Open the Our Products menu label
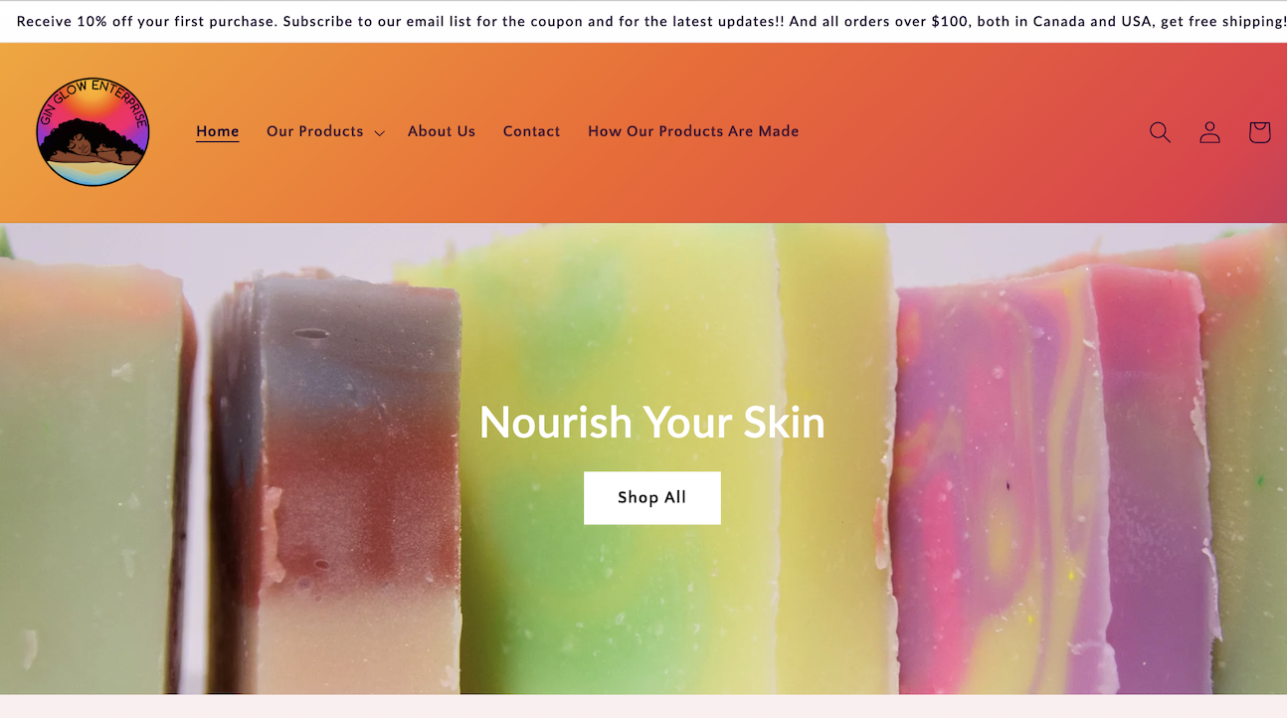Viewport: 1287px width, 718px height. 314,131
